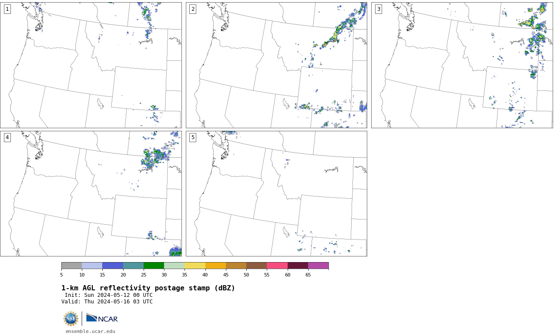Click the pink 55-60 dBZ swatch

277,266
